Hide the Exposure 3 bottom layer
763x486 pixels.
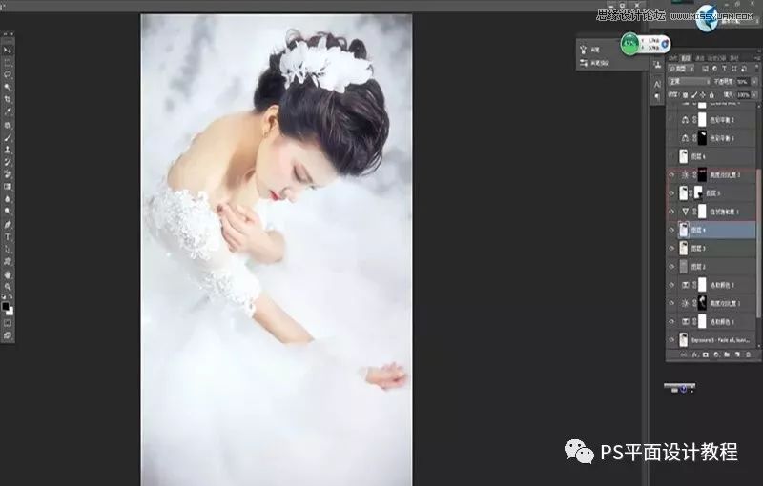pos(671,340)
